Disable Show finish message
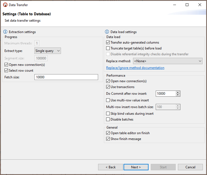The image size is (207, 175). pyautogui.click(x=108, y=139)
